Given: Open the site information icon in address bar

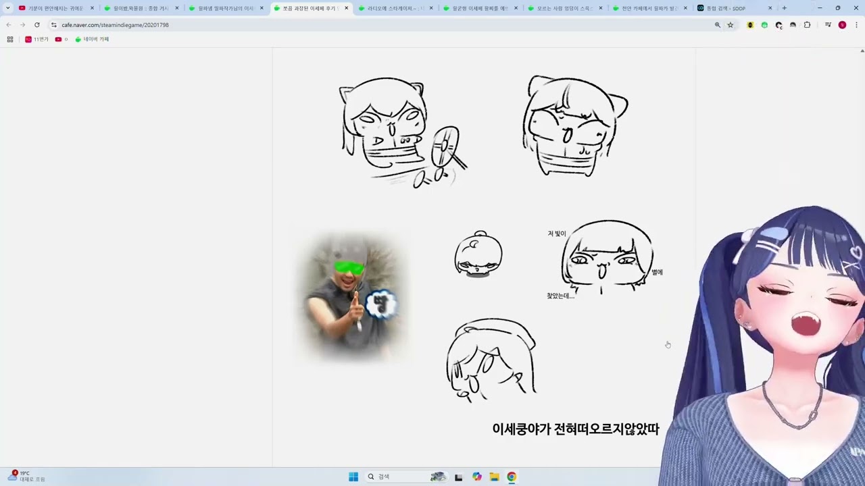Looking at the screenshot, I should click(53, 25).
